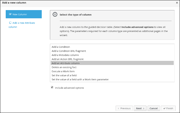
Task: Open the New Column wizard step
Action: coord(23,14)
